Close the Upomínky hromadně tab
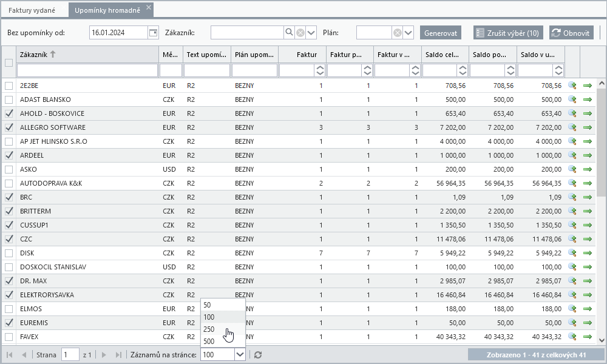 pos(149,7)
